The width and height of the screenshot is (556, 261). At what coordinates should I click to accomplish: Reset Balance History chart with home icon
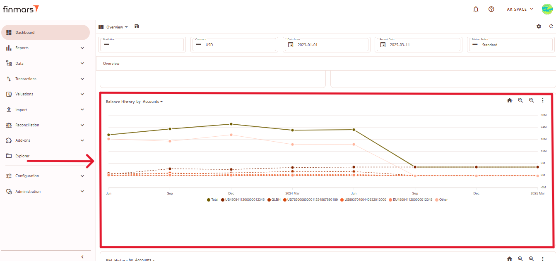(x=510, y=100)
